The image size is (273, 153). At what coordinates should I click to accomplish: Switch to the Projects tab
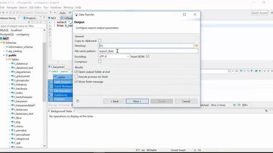[29, 18]
